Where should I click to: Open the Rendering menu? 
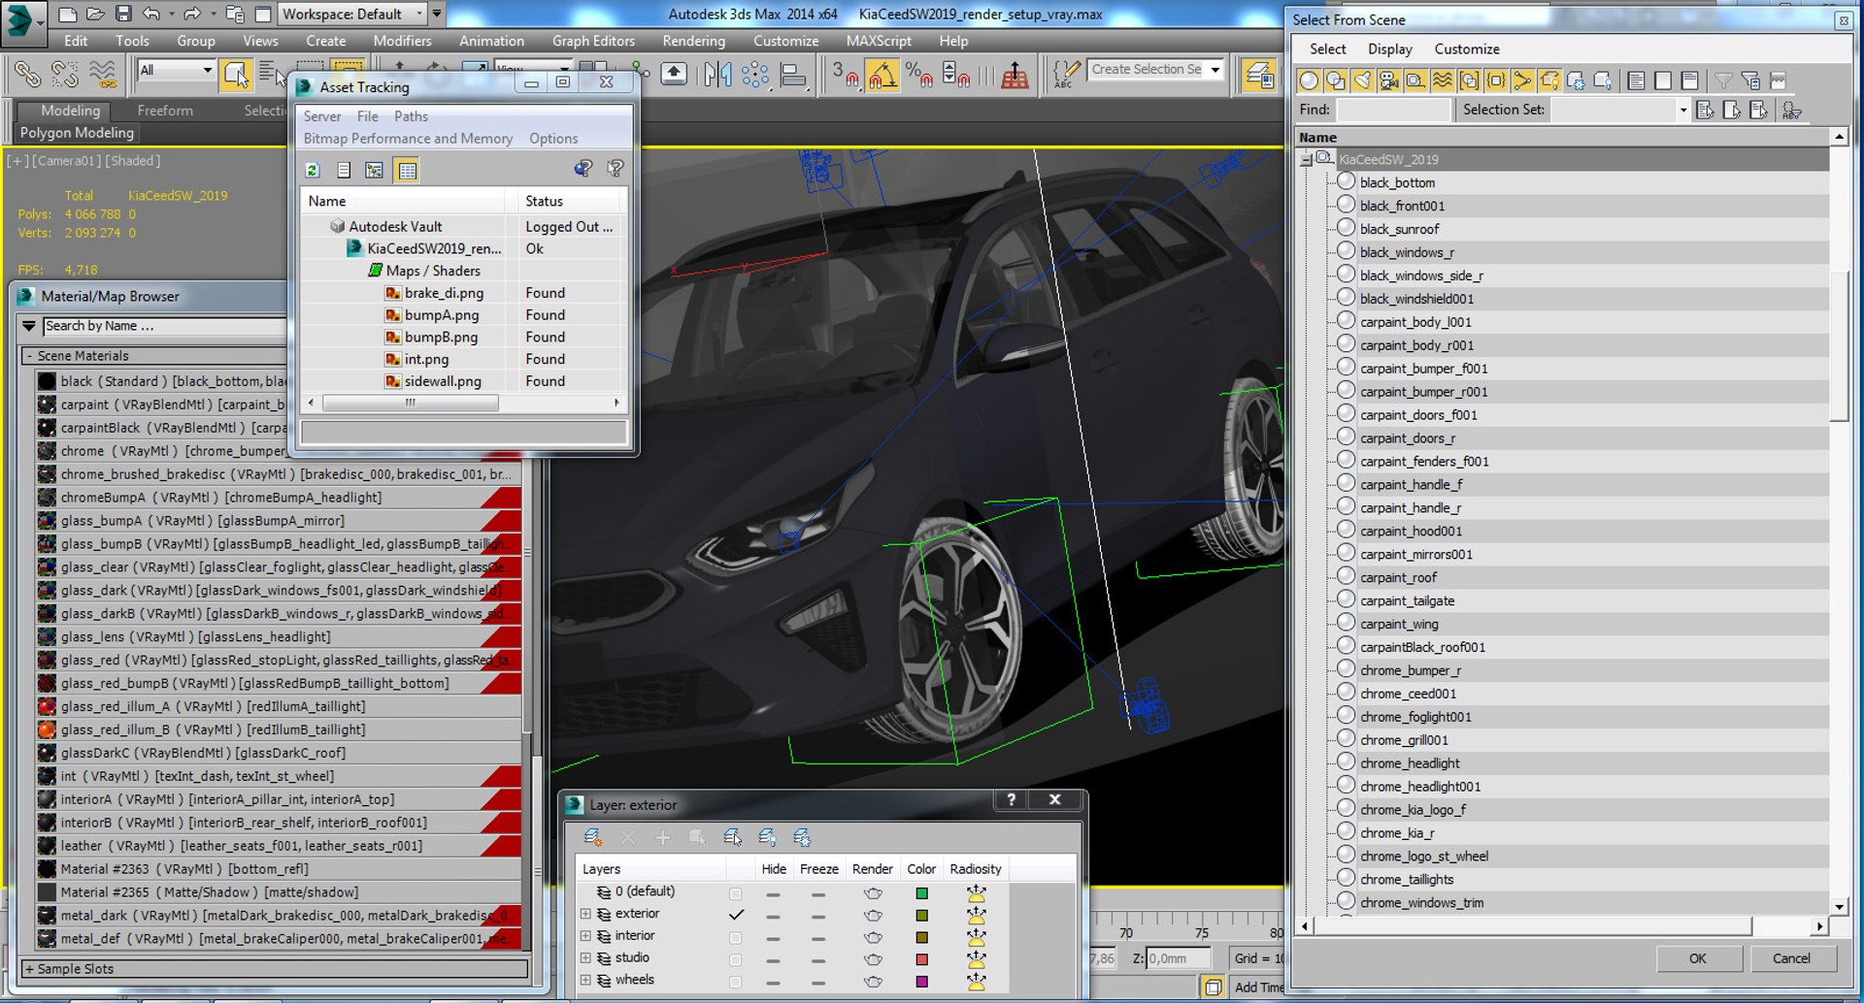[x=693, y=41]
